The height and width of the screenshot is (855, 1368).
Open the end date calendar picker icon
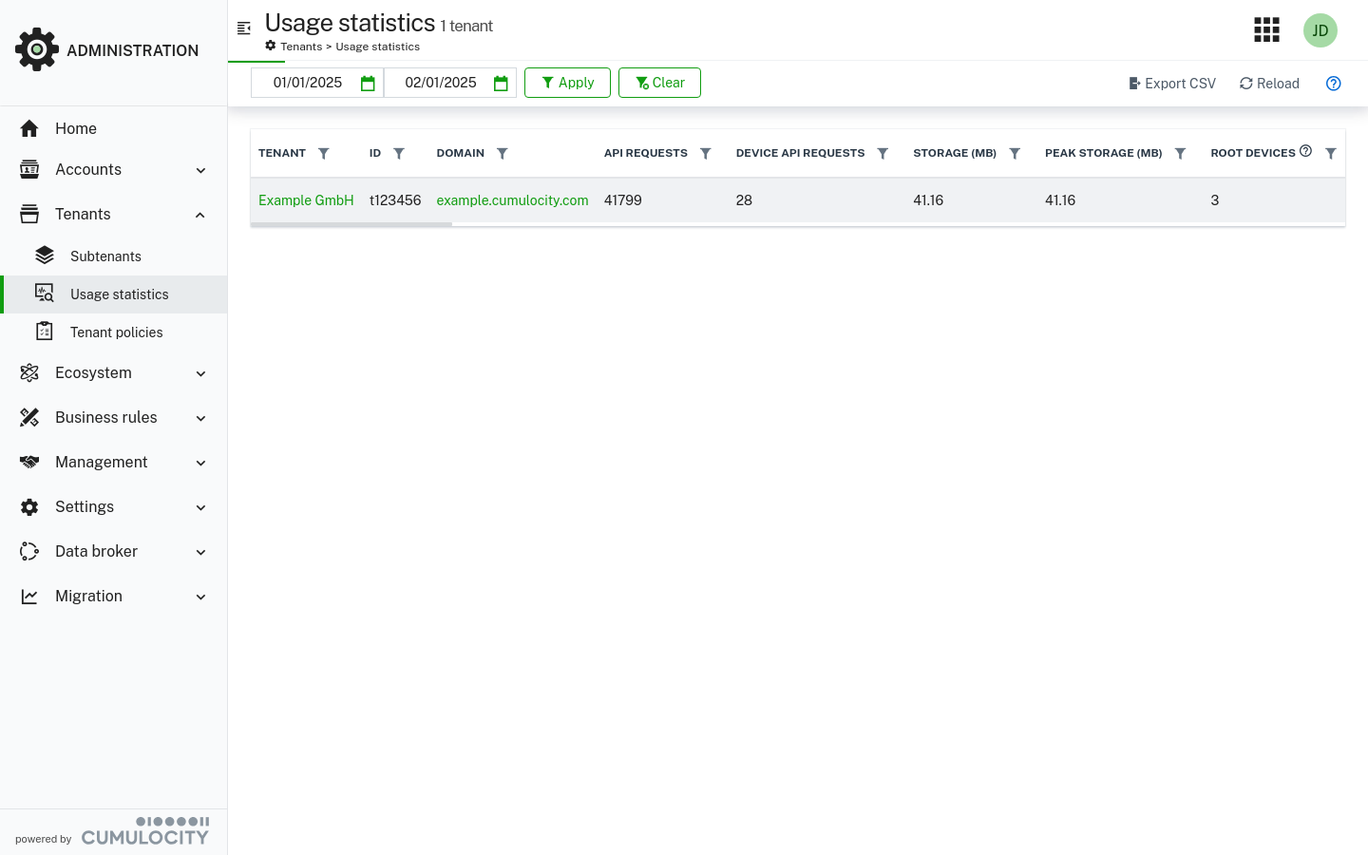click(x=501, y=84)
